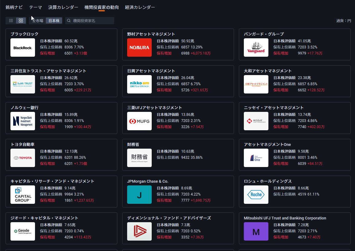The image size is (355, 251).
Task: Open the Capital Group logo
Action: pos(23,195)
